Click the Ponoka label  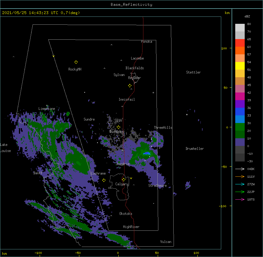tap(146, 42)
